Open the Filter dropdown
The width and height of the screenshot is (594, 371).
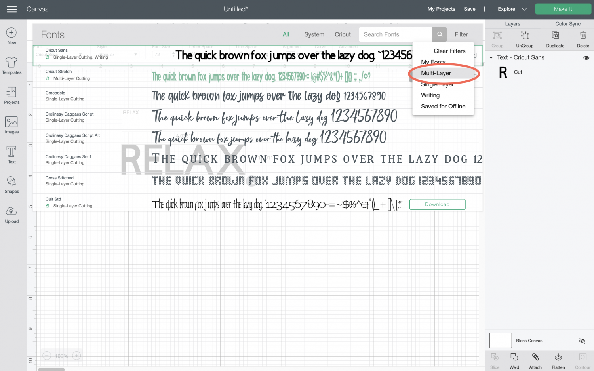(461, 34)
